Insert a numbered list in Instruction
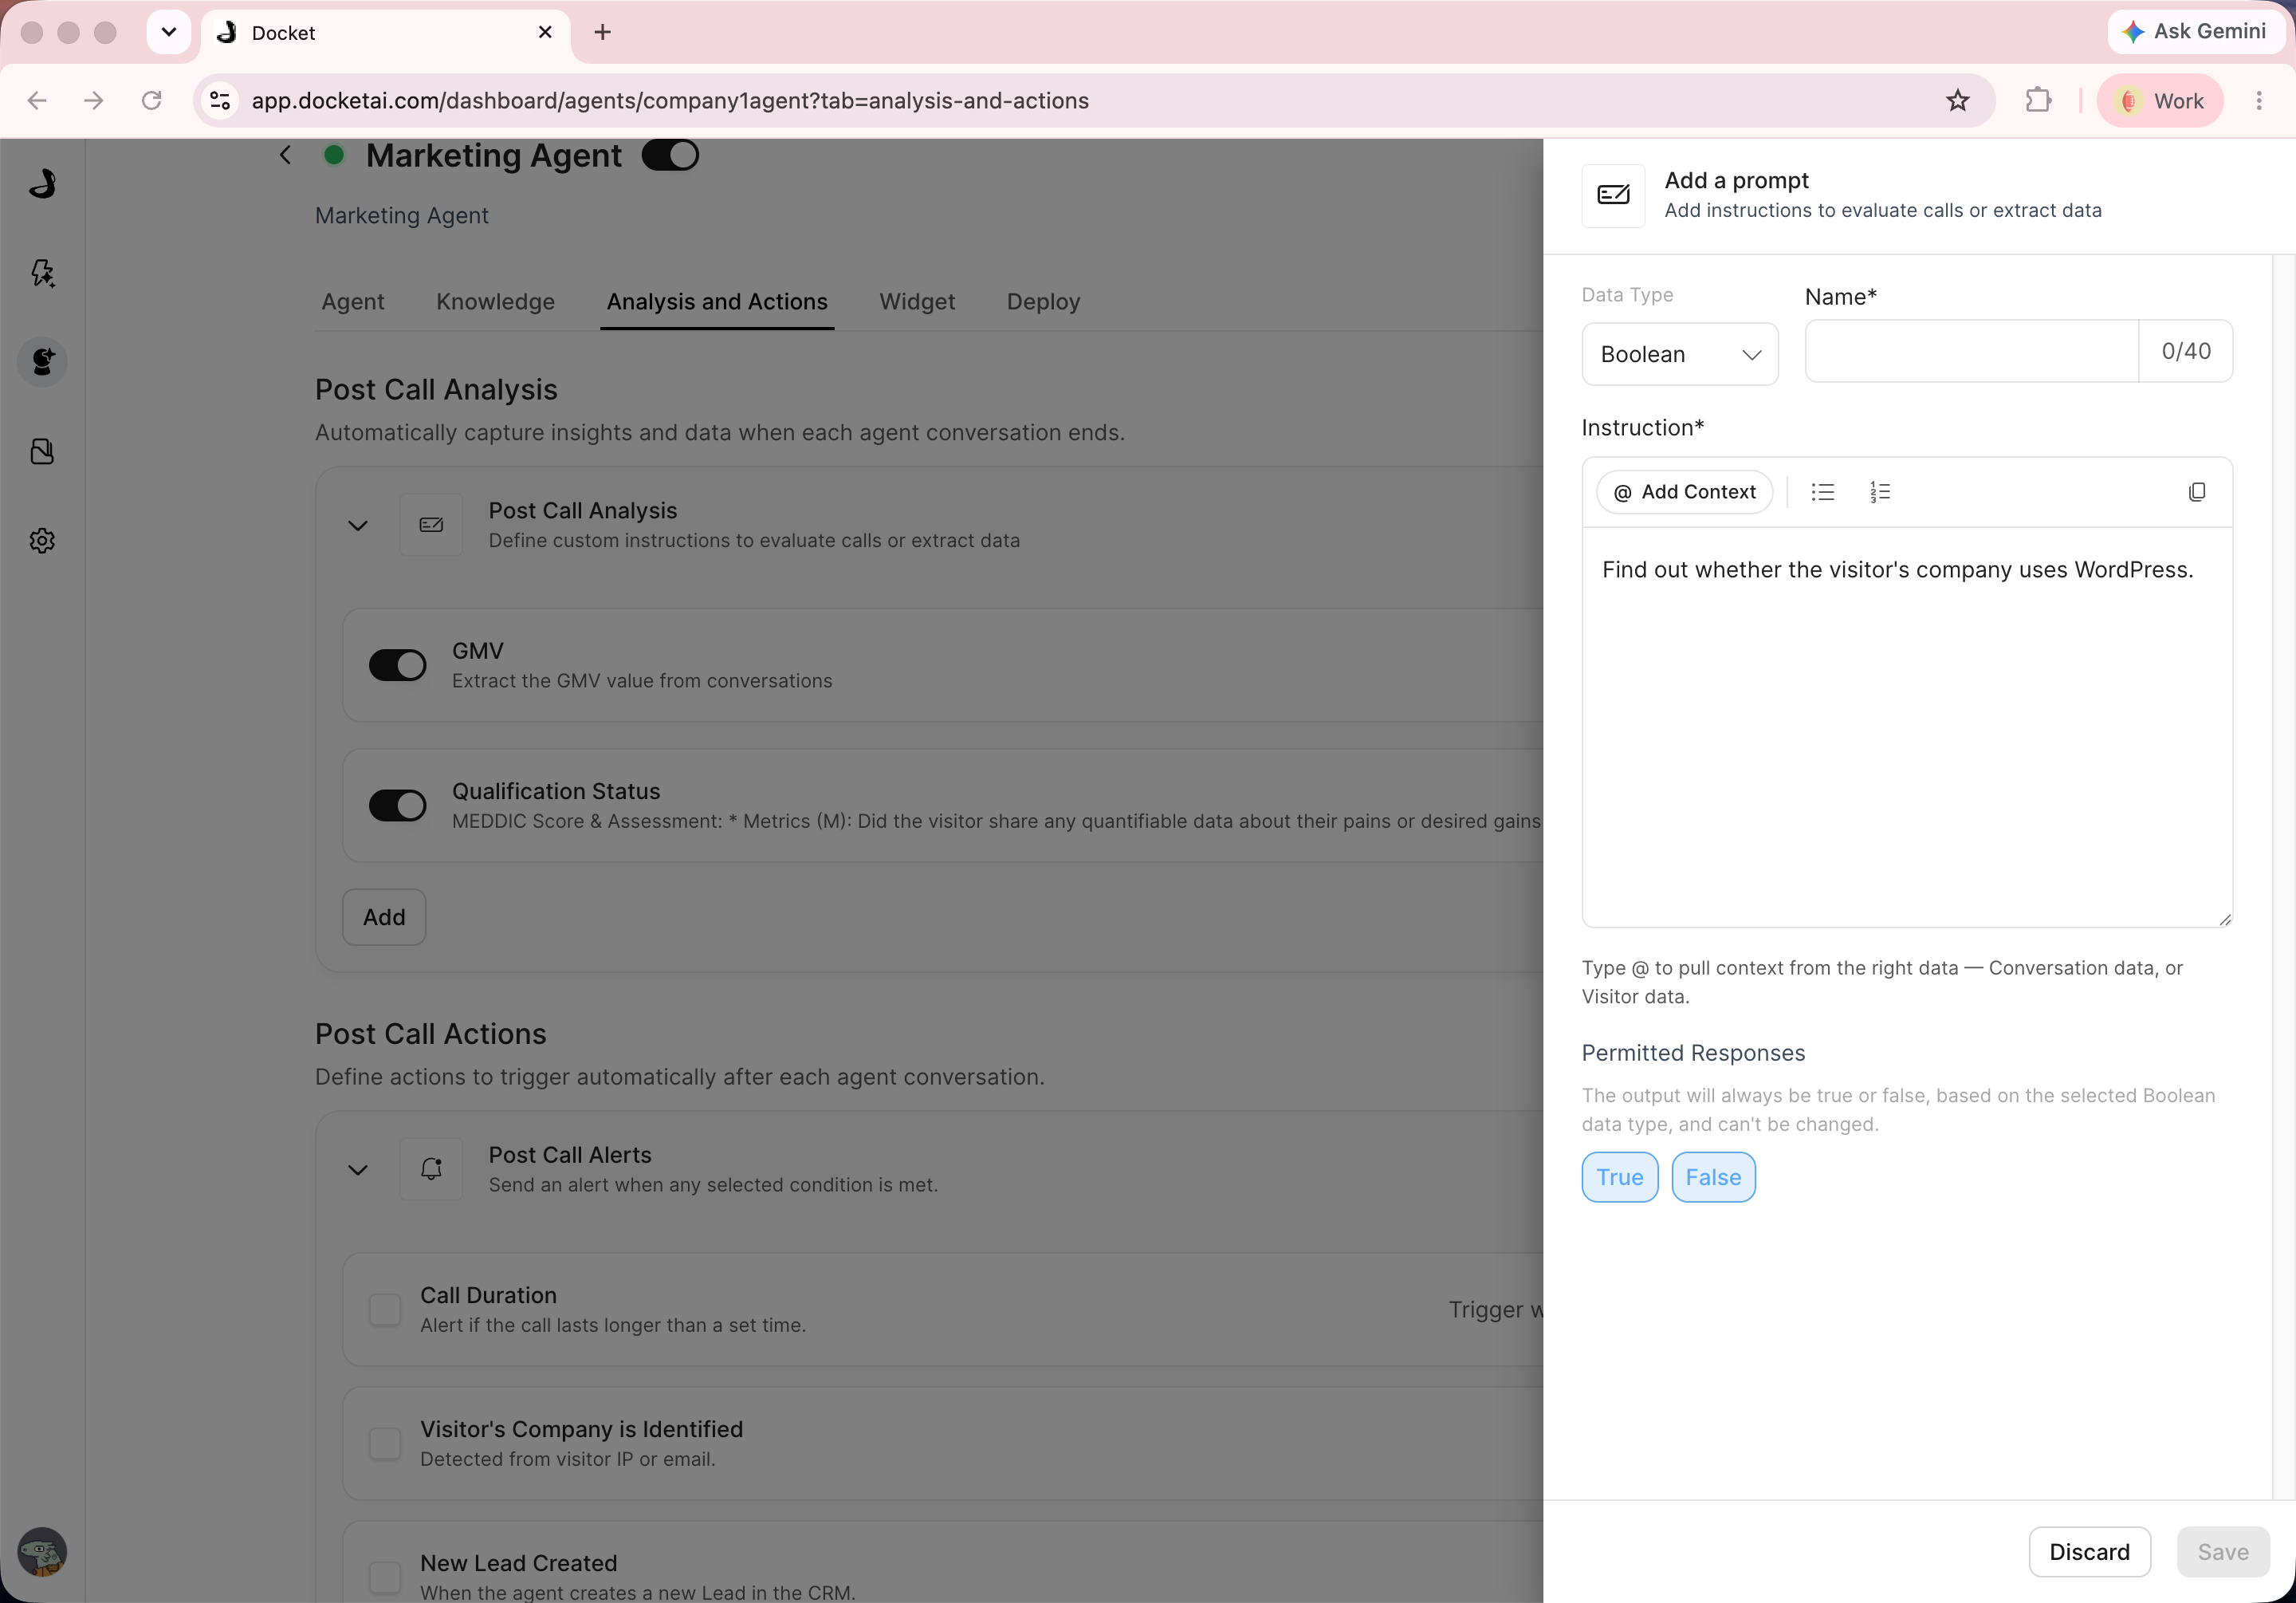2296x1603 pixels. pos(1880,492)
